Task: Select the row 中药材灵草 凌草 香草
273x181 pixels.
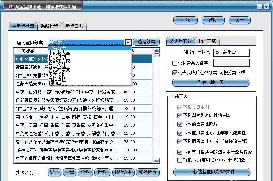Action: tap(83, 125)
